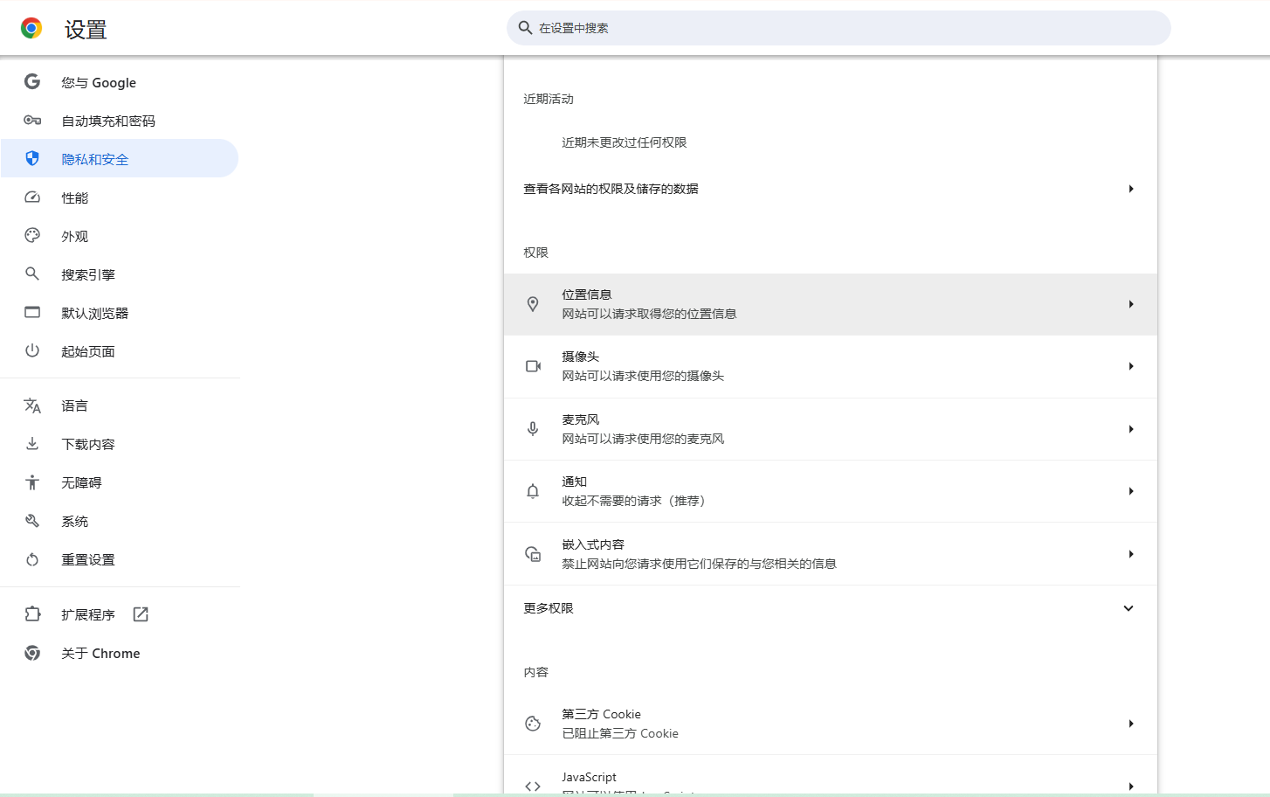This screenshot has width=1270, height=797.
Task: Click the location pin icon for 位置信息
Action: pos(533,304)
